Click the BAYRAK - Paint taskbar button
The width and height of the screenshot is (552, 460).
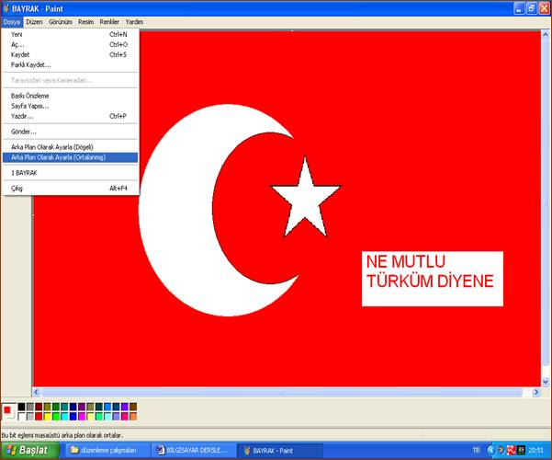coord(280,451)
